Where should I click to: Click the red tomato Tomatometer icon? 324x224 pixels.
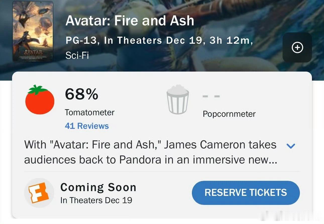(x=40, y=100)
